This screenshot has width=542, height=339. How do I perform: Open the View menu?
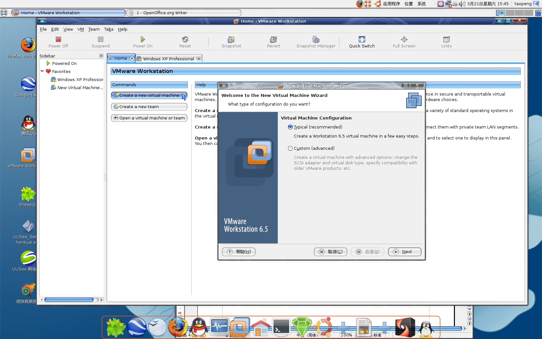[68, 29]
